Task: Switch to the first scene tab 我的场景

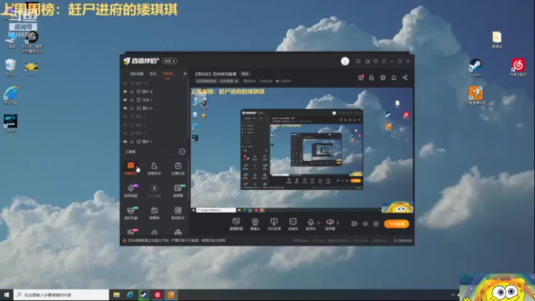Action: point(136,74)
